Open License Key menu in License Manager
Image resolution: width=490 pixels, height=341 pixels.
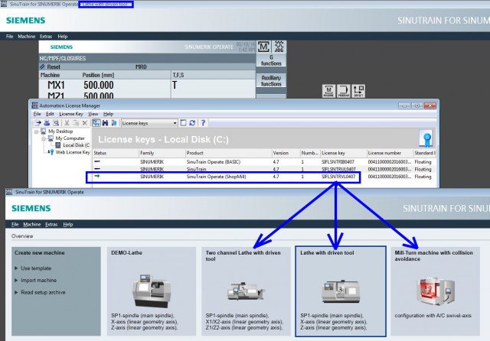tap(71, 114)
